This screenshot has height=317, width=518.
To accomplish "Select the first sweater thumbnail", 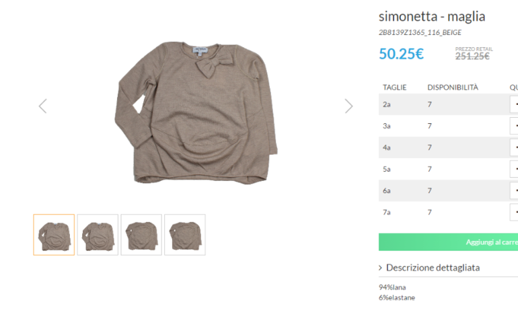I will click(x=54, y=235).
